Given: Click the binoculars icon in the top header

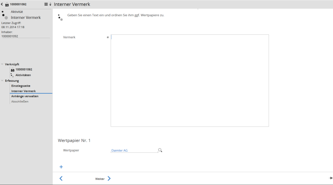Looking at the screenshot, I should (7, 4).
